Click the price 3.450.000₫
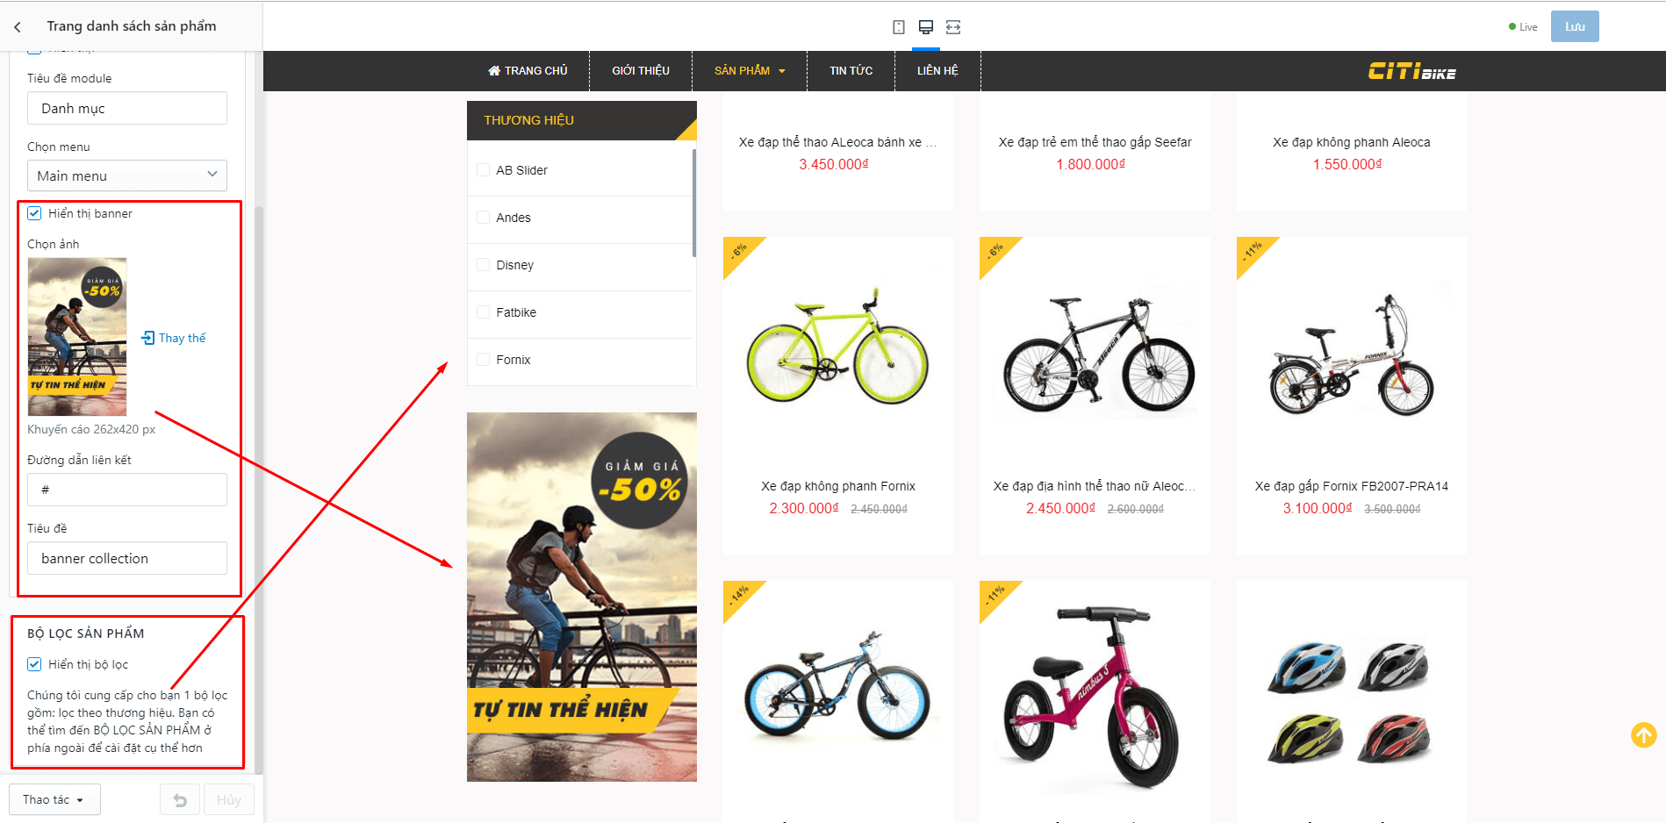1666x823 pixels. (x=834, y=165)
